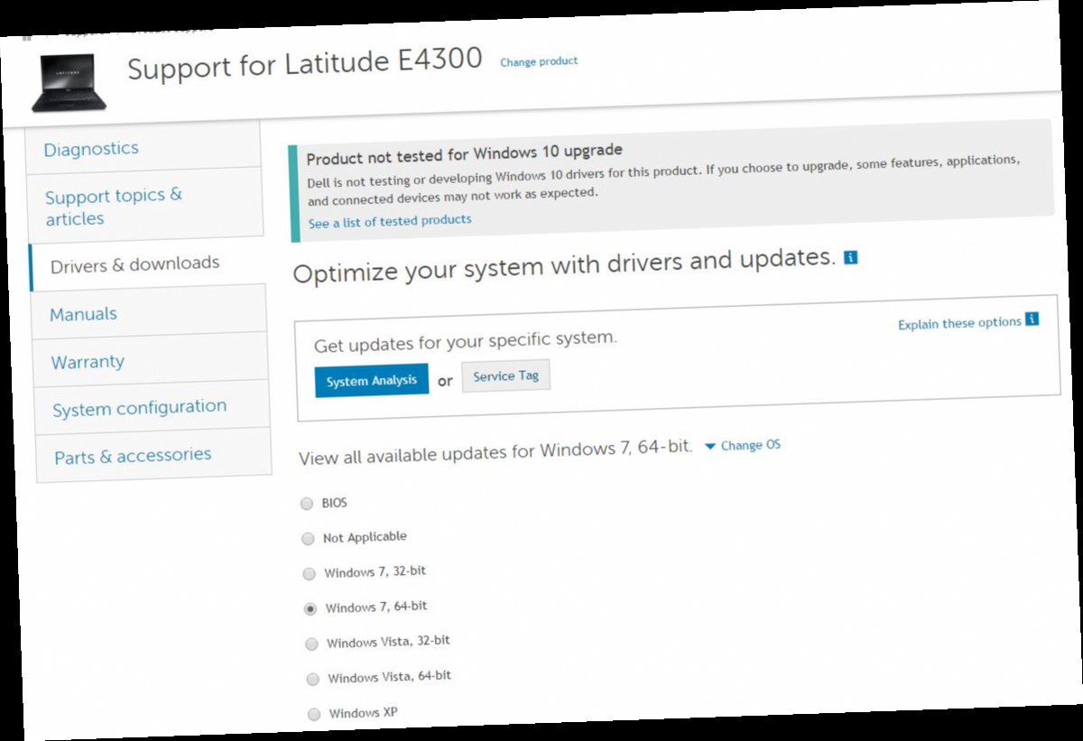Image resolution: width=1083 pixels, height=741 pixels.
Task: Run a System Analysis scan
Action: point(371,380)
